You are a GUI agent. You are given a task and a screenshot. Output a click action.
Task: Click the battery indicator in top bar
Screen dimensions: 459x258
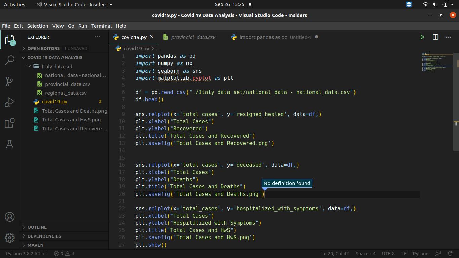pos(445,4)
